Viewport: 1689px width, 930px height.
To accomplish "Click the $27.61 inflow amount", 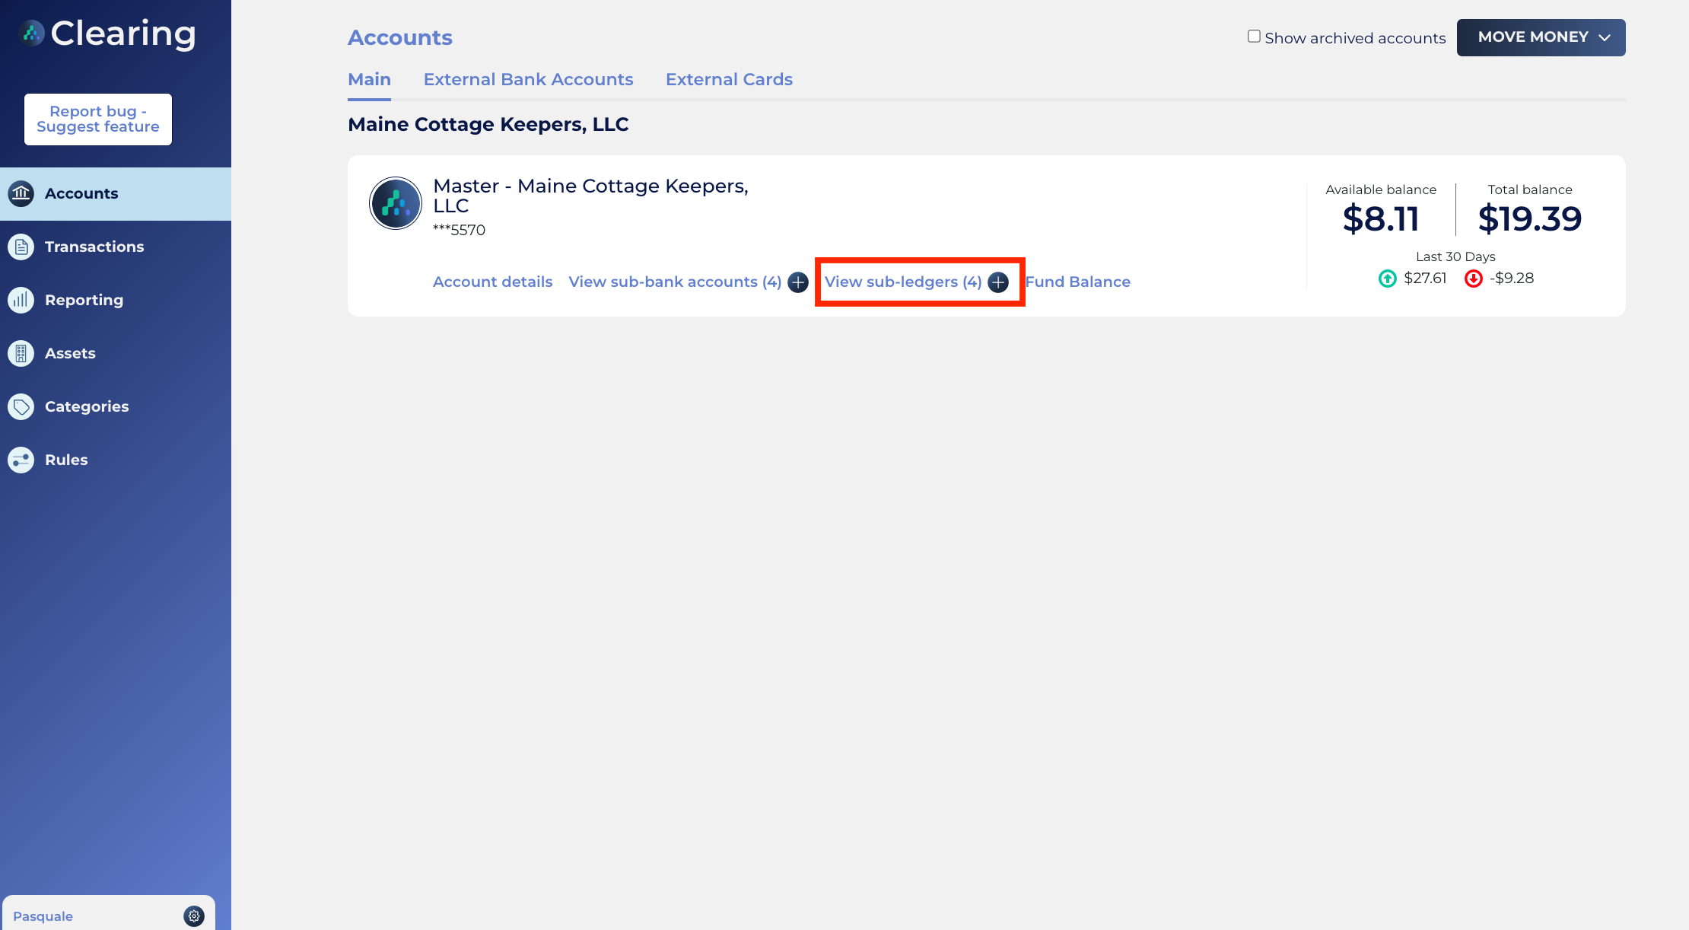I will point(1425,279).
